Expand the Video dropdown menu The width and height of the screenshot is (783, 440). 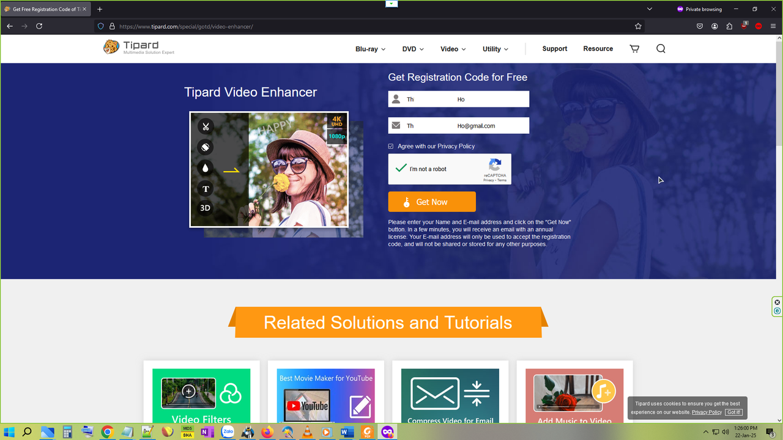[x=453, y=49]
